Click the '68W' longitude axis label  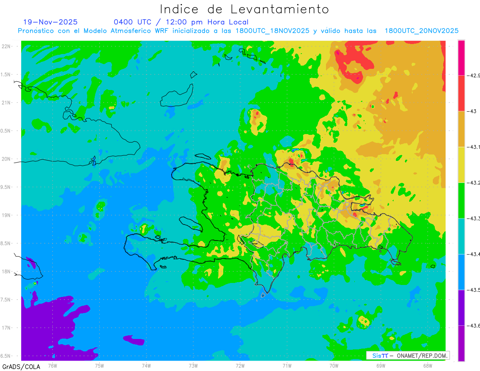click(427, 365)
